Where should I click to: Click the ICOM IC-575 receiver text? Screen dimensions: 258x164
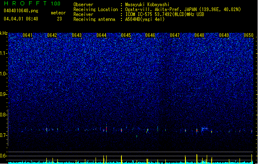tap(164, 14)
